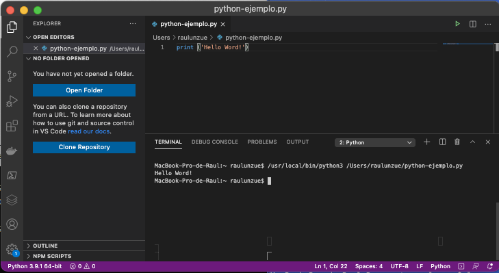The height and width of the screenshot is (273, 499).
Task: Click python-ejemplo.py breadcrumb segment
Action: [249, 38]
